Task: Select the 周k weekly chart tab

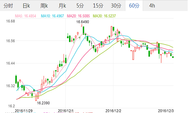Action: [x=44, y=6]
